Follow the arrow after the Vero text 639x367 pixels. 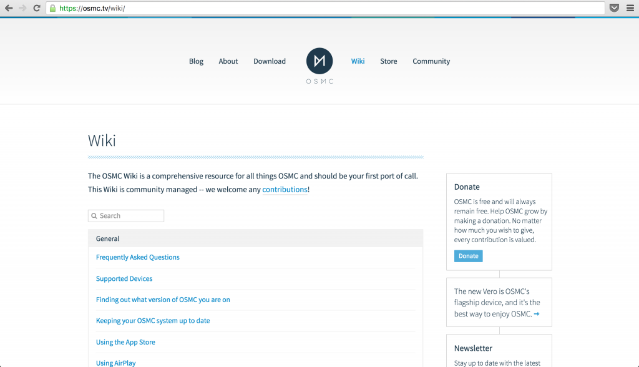tap(537, 314)
